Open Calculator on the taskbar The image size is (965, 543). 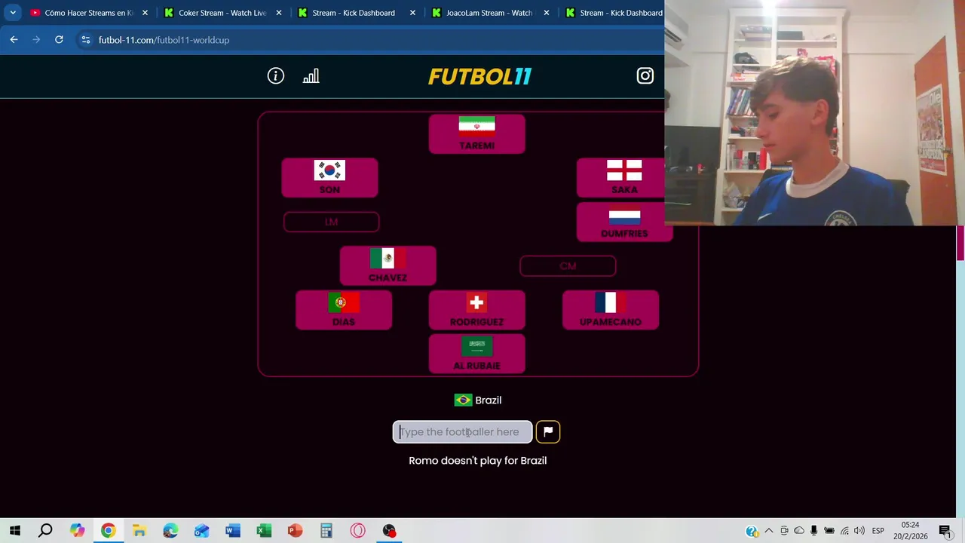coord(326,531)
